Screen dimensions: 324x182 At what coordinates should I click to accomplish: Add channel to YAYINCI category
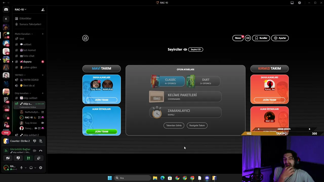[x=43, y=75]
